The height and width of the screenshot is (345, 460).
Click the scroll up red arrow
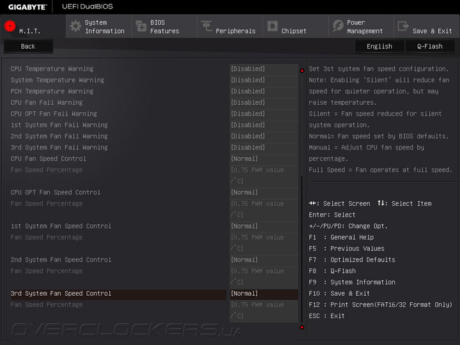click(302, 70)
